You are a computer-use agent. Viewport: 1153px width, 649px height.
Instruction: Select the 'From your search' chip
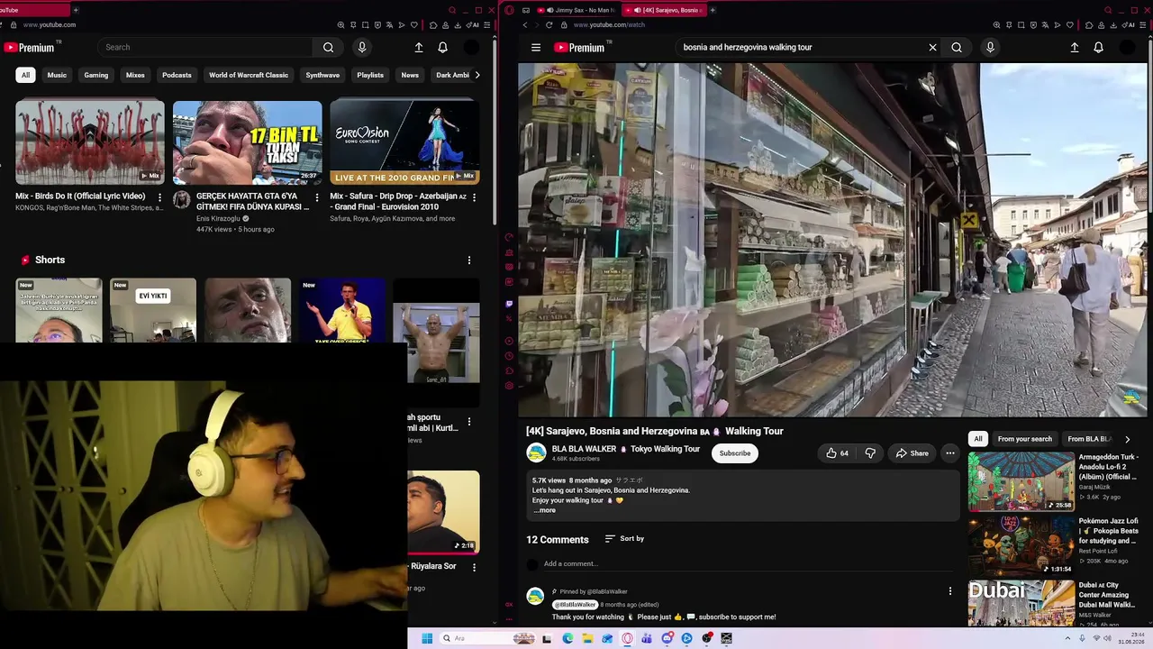click(x=1024, y=439)
